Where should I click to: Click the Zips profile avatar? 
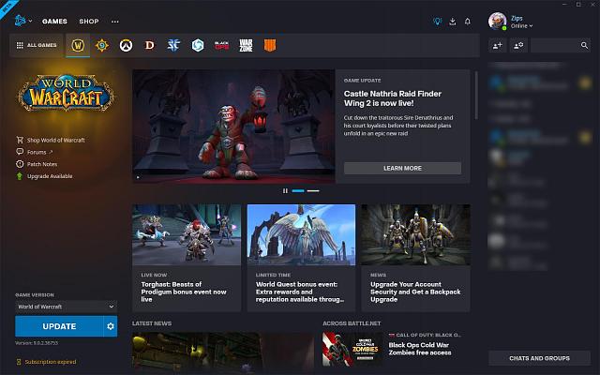point(497,21)
